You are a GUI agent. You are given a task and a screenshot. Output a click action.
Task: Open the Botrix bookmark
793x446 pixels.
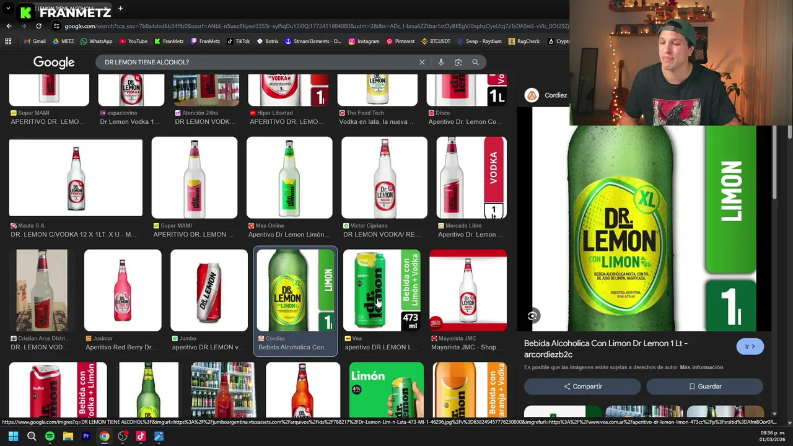point(268,42)
